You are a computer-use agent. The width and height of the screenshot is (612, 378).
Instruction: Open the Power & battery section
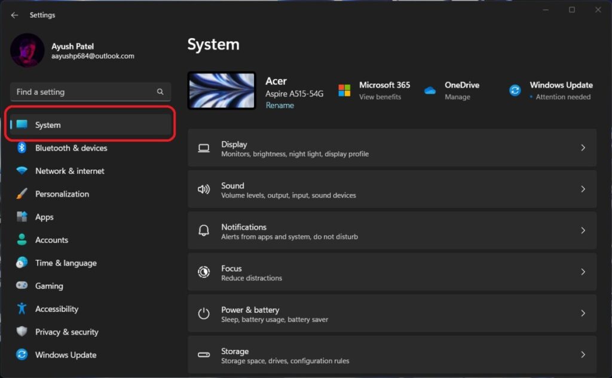tap(392, 314)
